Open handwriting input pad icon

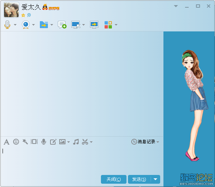(x=53, y=142)
